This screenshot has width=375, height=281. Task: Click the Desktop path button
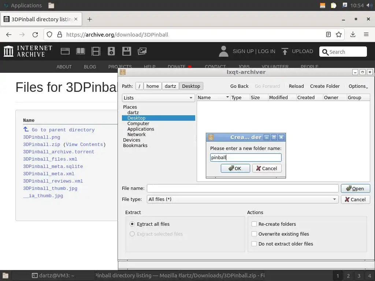click(191, 86)
